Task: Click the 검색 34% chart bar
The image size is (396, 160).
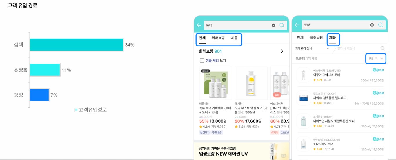Action: 77,45
